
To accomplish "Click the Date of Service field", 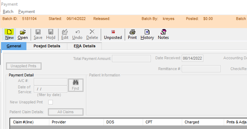I will pyautogui.click(x=51, y=89).
